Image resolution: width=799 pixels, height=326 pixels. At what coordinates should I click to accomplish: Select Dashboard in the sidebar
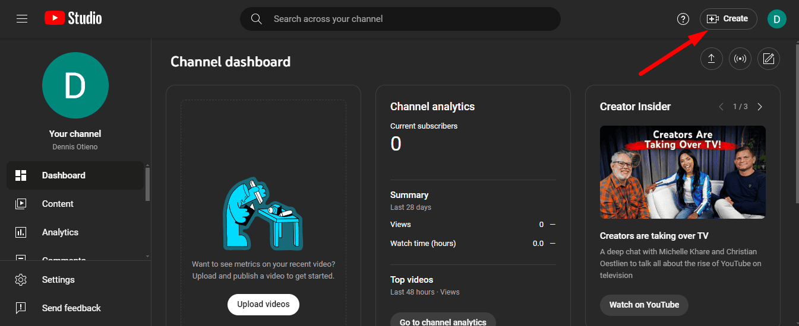coord(64,175)
